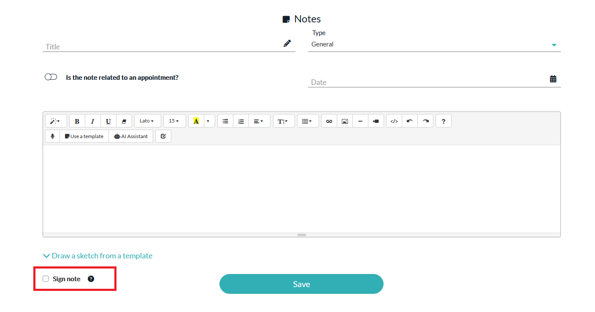Open the line height dropdown

pyautogui.click(x=284, y=121)
